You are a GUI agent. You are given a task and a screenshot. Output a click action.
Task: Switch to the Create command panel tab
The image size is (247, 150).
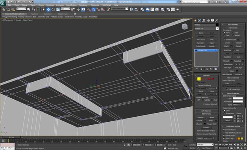196,20
